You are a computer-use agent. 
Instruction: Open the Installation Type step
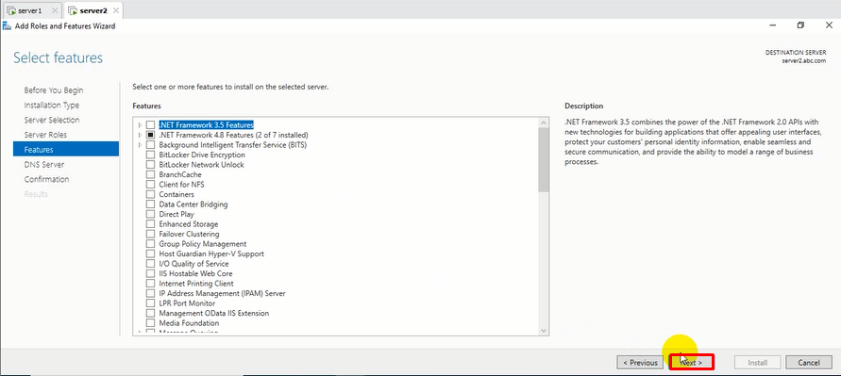pyautogui.click(x=52, y=105)
